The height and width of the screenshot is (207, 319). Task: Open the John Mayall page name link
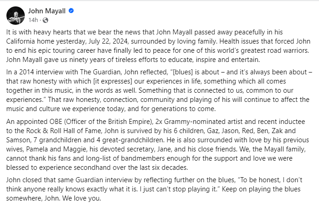coord(46,11)
